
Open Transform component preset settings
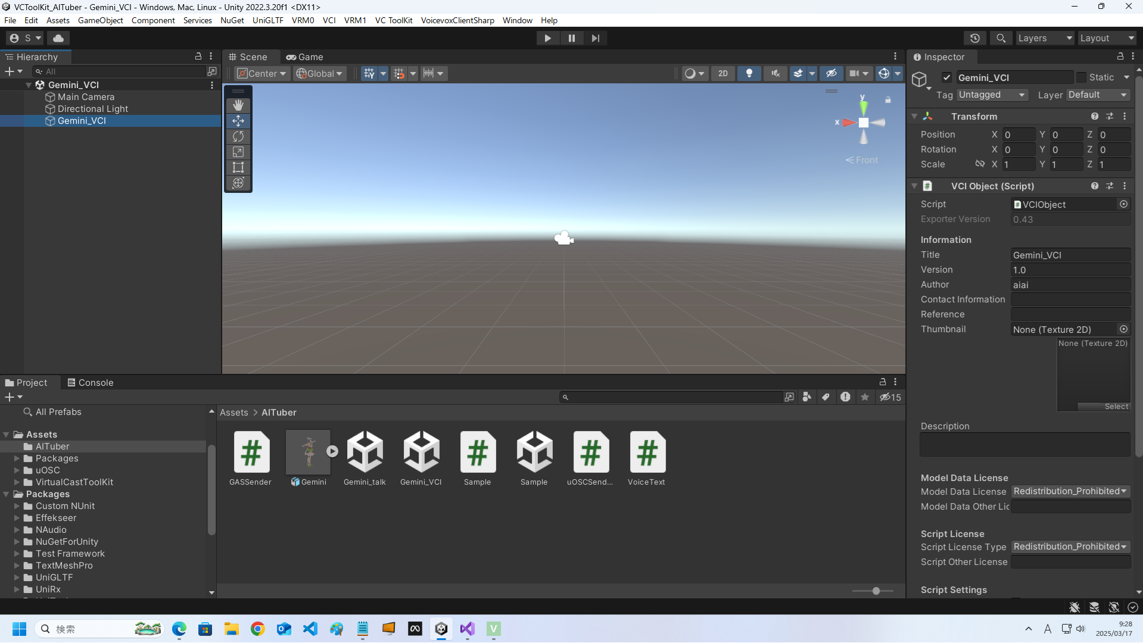(x=1110, y=116)
